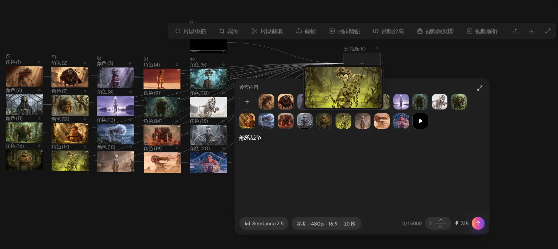Image resolution: width=558 pixels, height=249 pixels.
Task: Click the connector dot beside 角色 (2)
Action: [85, 63]
